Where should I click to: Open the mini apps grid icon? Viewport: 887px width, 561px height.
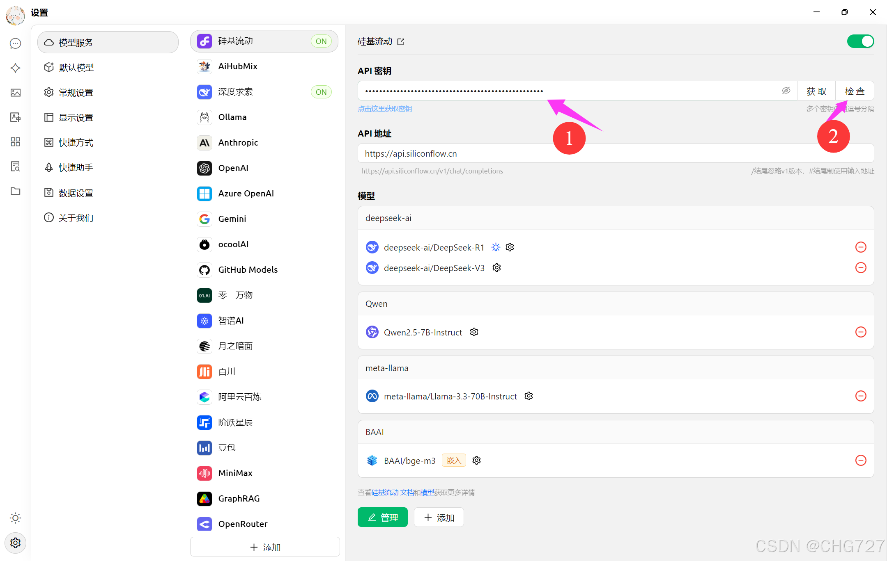tap(16, 142)
